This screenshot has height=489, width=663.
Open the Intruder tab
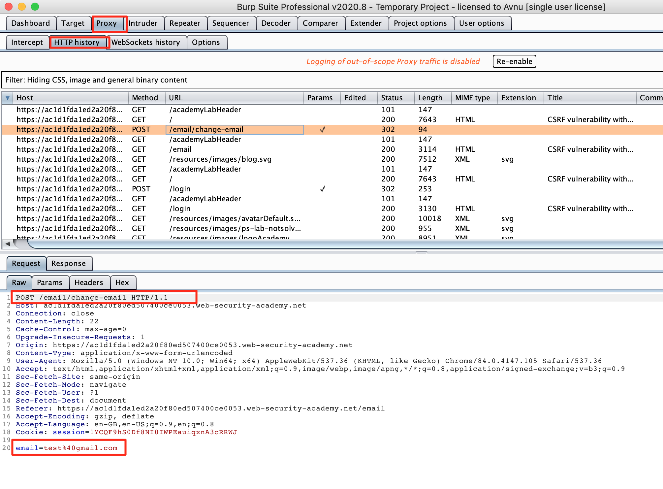(143, 23)
